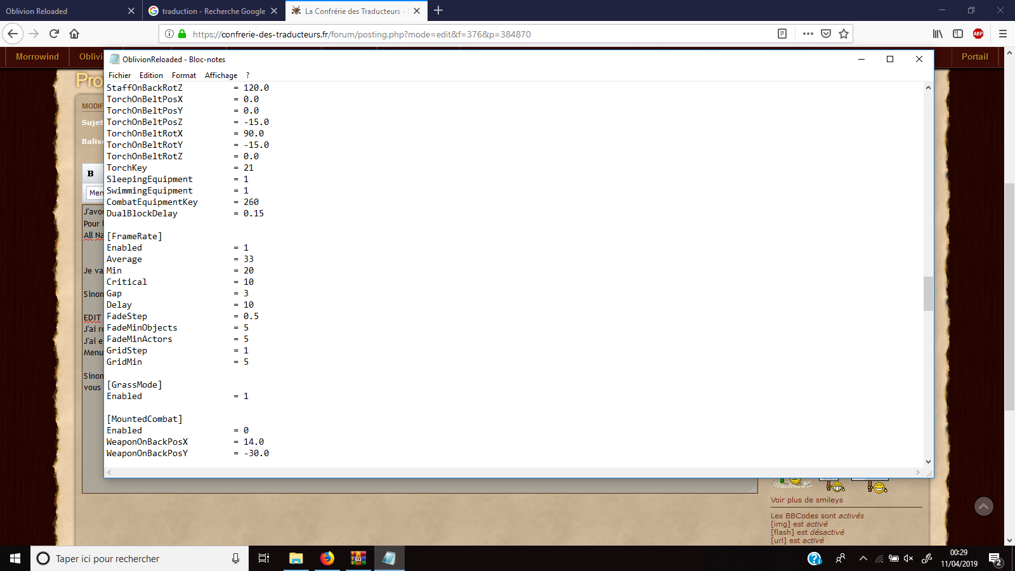Open volume muted speaker icon

(908, 558)
